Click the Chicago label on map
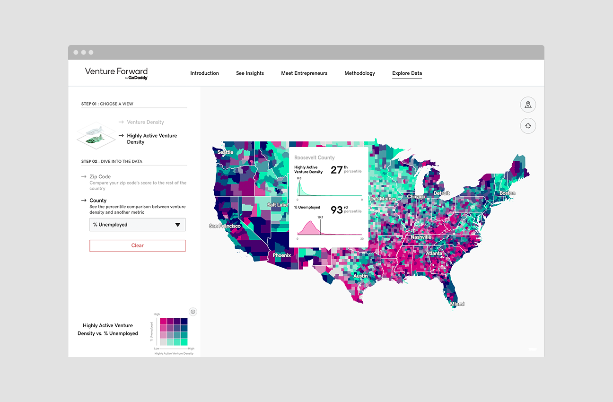Screen dimensions: 613x402 pos(416,196)
